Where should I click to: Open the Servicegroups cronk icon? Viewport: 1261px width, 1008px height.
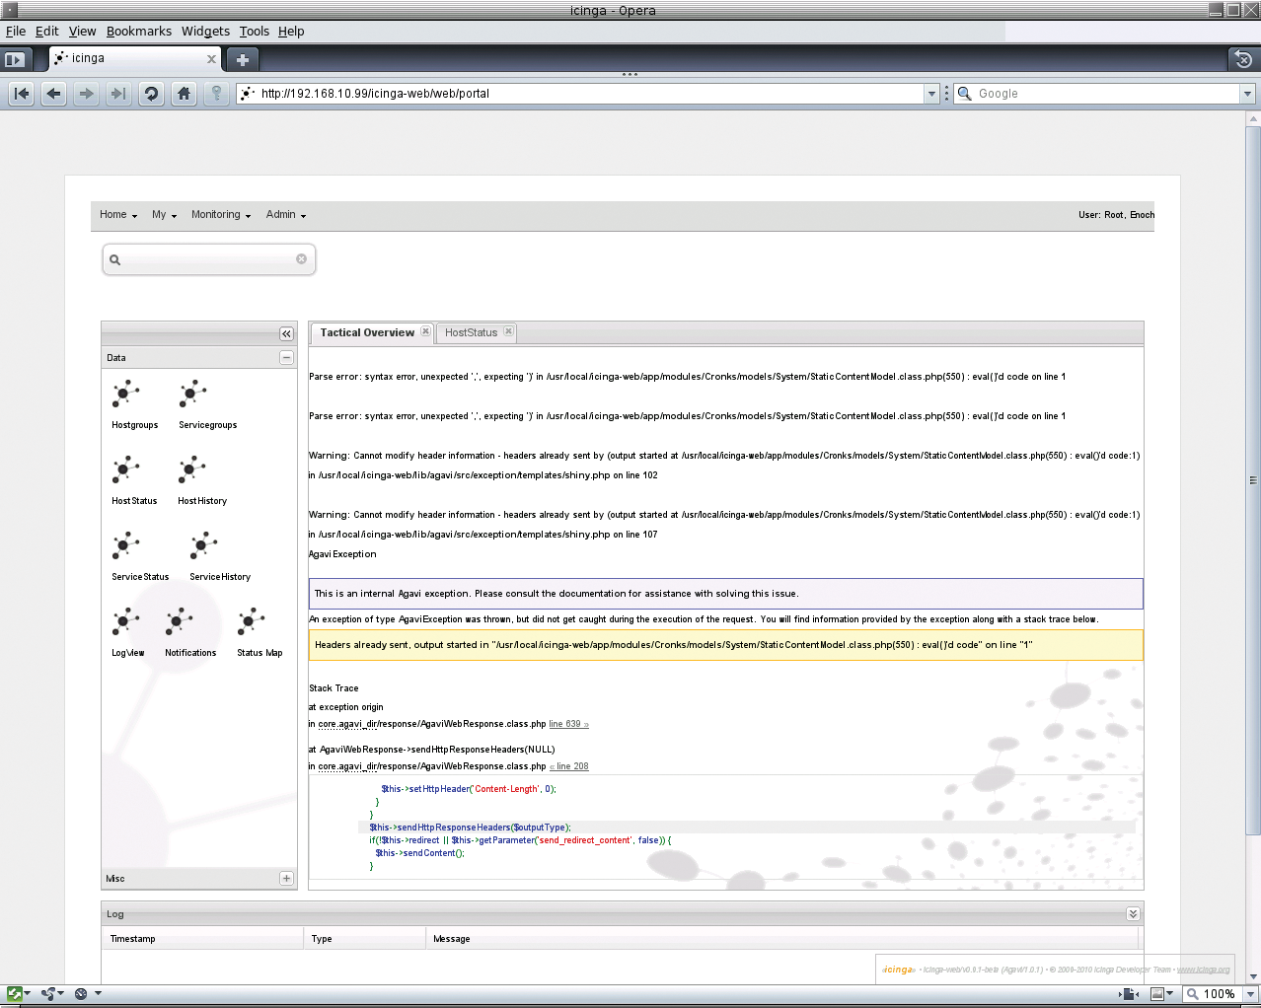tap(192, 394)
